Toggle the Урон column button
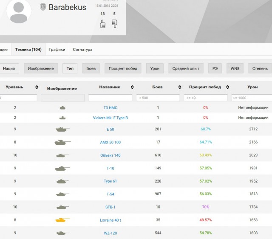Screen dimensions: 272x239 (x=155, y=68)
